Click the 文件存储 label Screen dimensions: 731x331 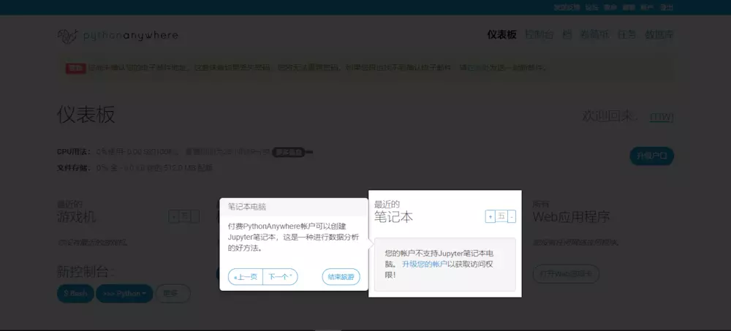(x=74, y=168)
